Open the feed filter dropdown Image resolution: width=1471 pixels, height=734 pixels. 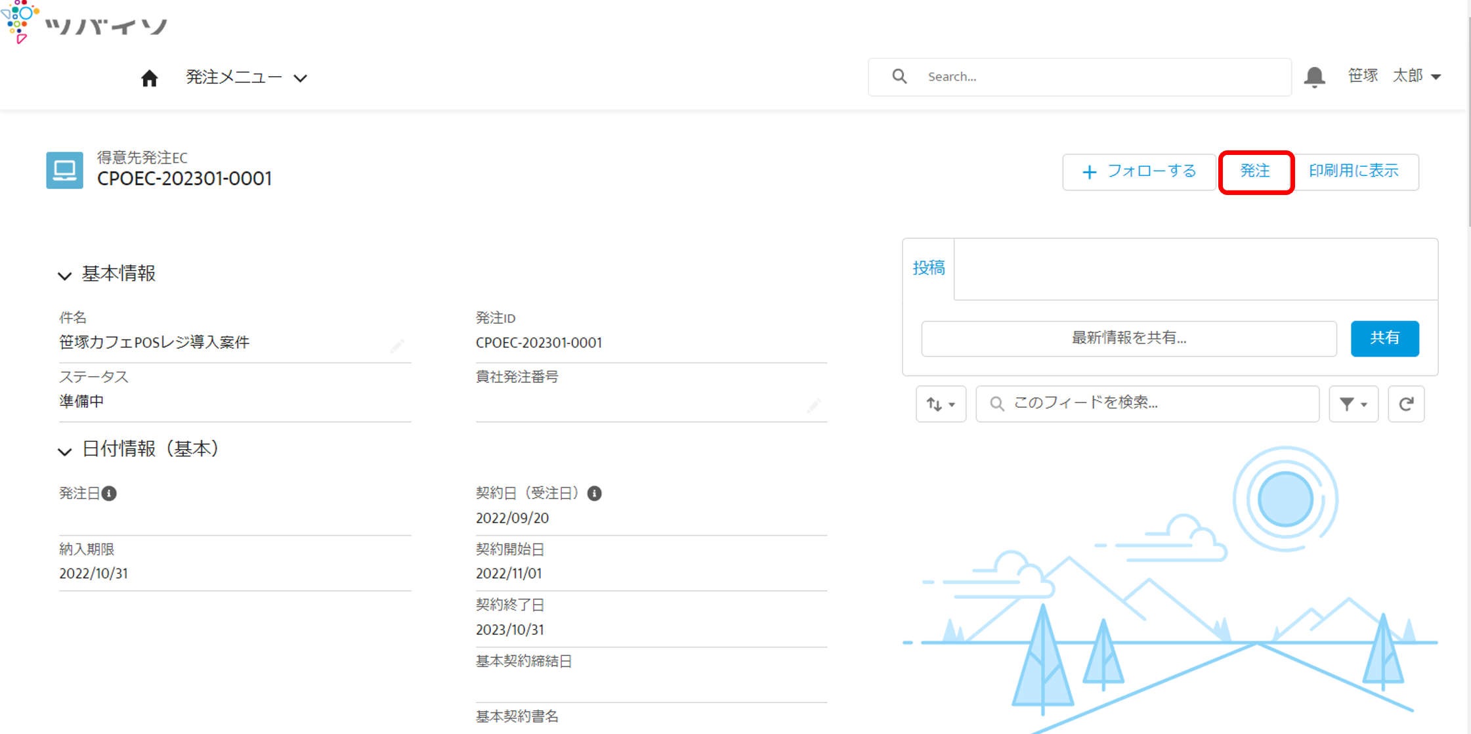(1354, 404)
